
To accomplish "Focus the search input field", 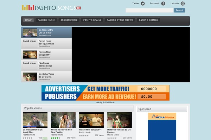I will 149,10.
